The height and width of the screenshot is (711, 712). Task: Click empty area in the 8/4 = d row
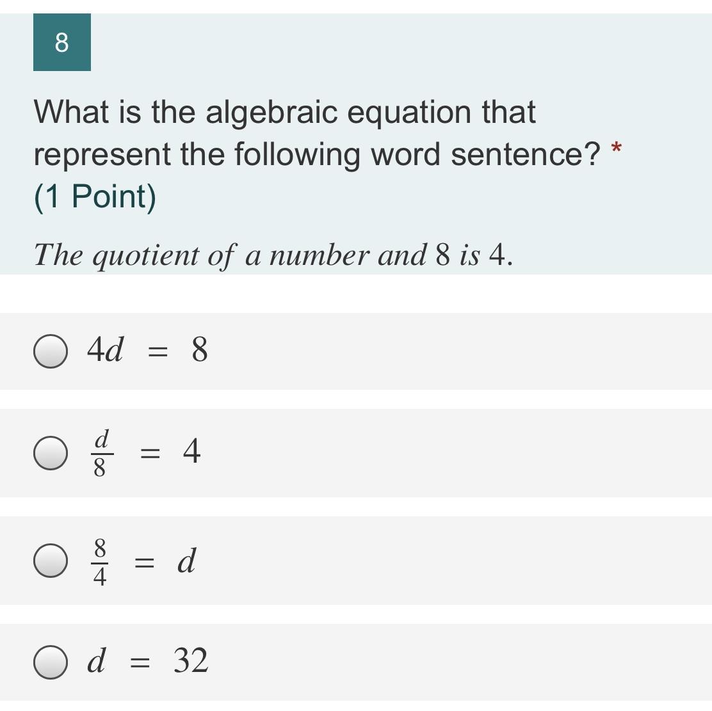448,561
